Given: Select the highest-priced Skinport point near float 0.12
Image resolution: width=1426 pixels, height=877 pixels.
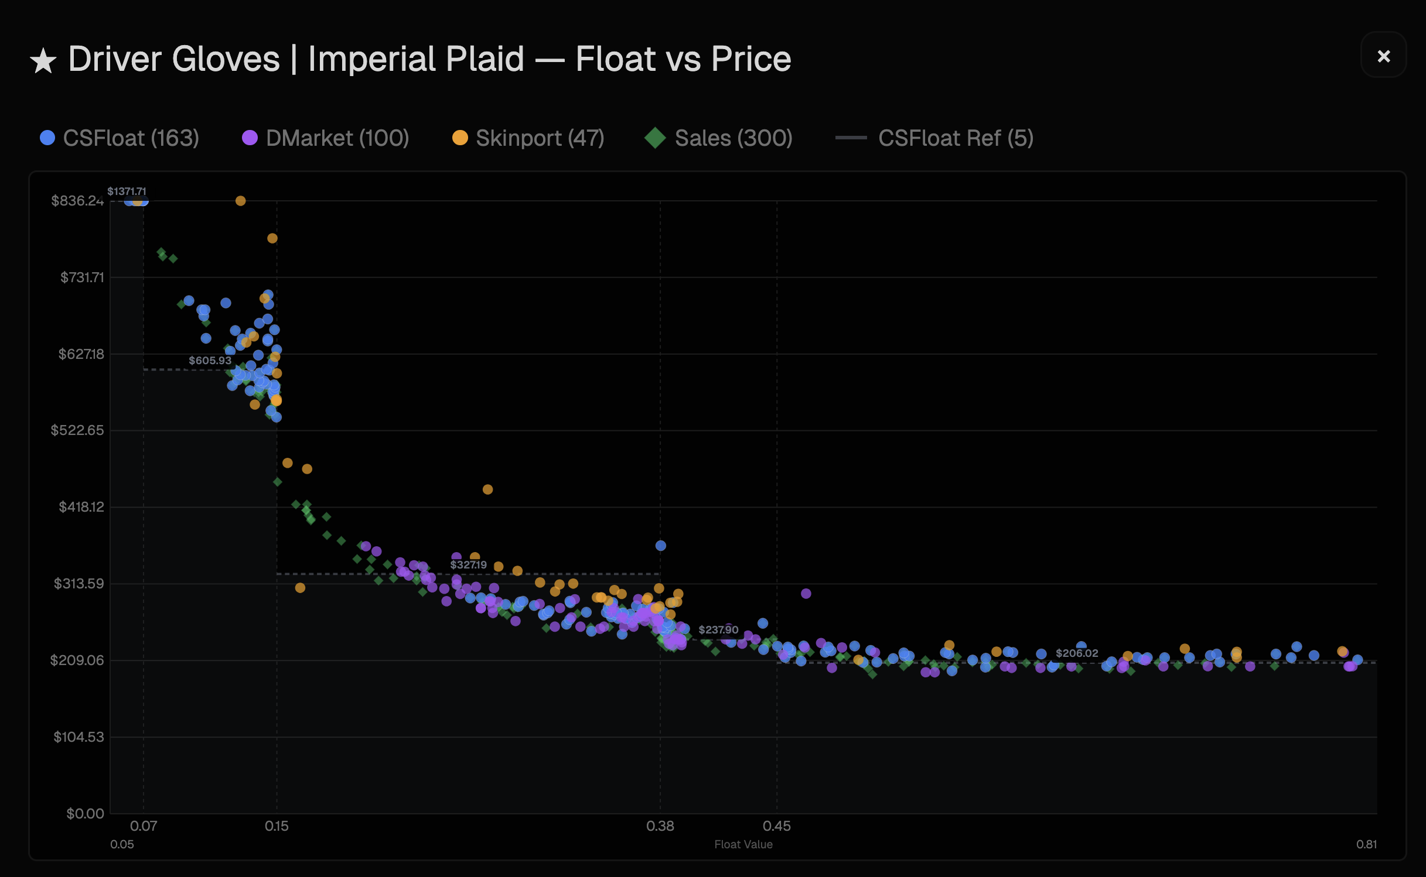Looking at the screenshot, I should [240, 200].
